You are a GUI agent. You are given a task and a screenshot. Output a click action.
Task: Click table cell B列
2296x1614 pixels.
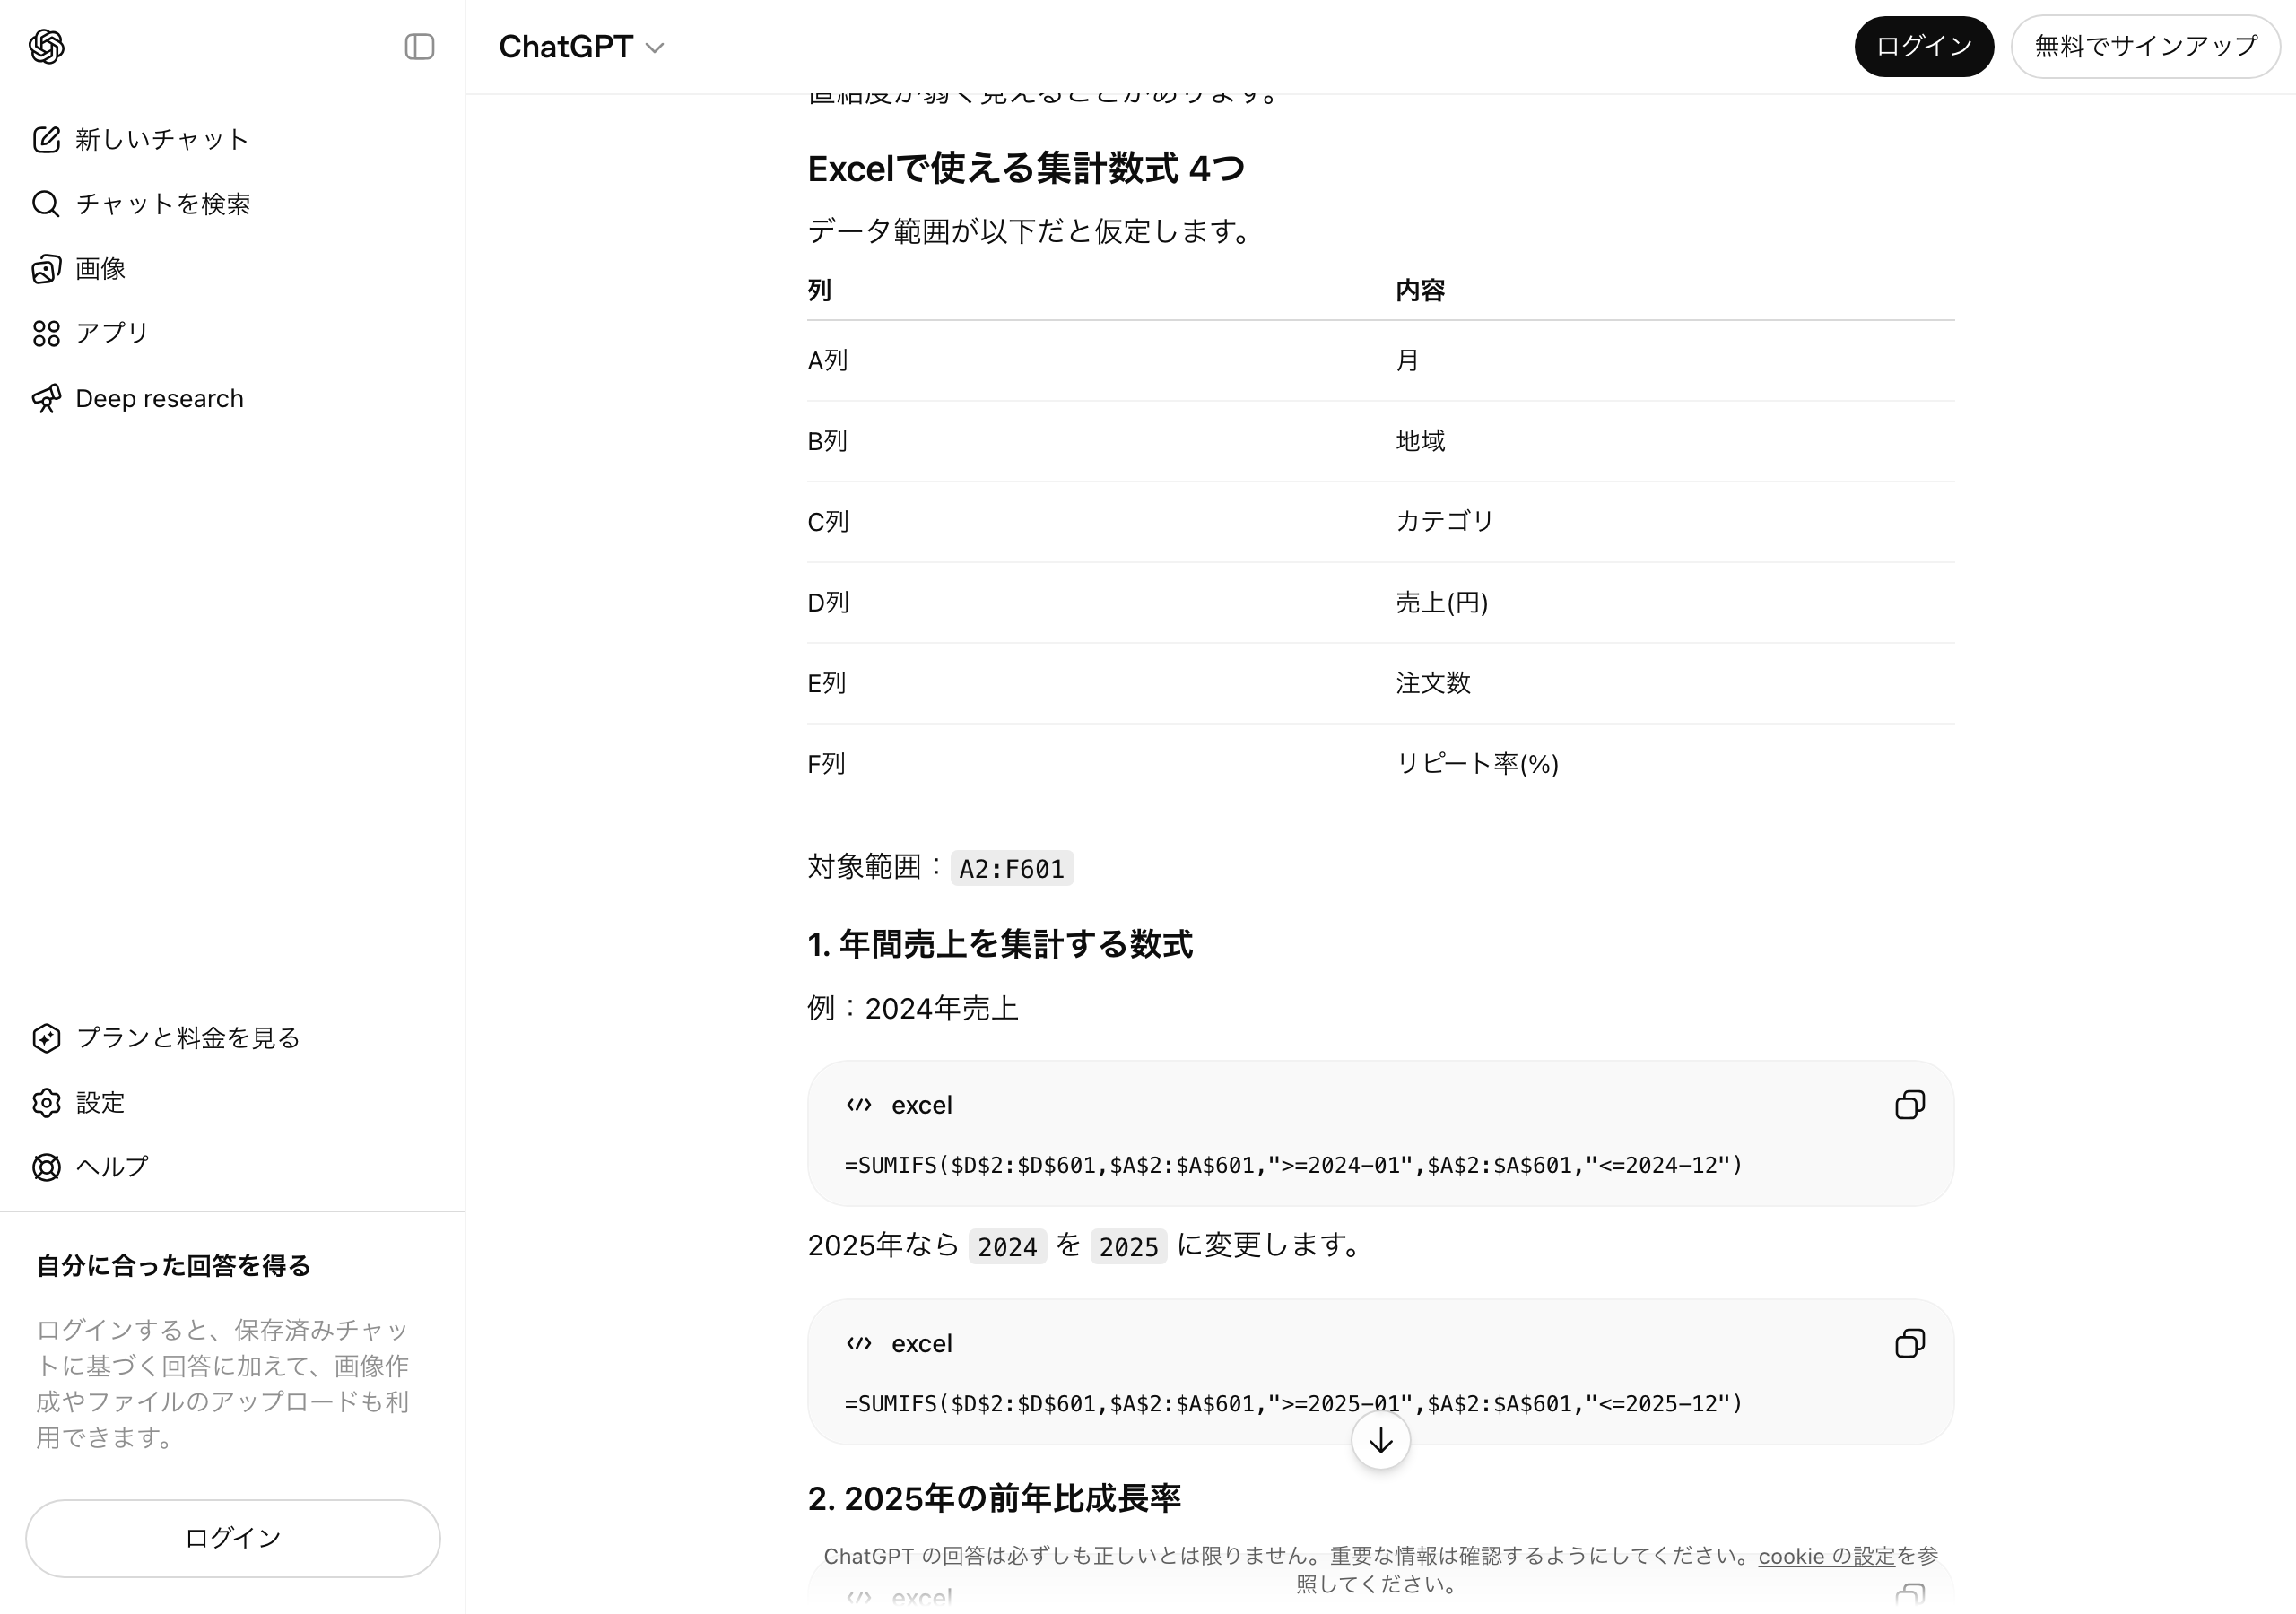[x=827, y=441]
